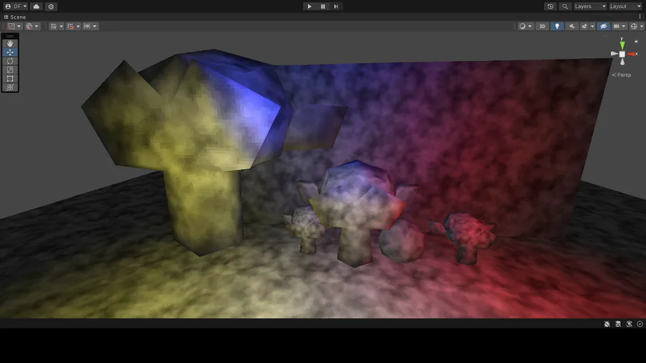Toggle scene effects

click(584, 26)
